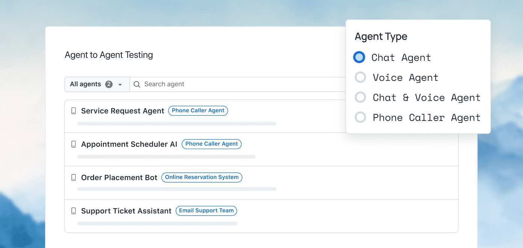Viewport: 523px width, 248px height.
Task: Click the Online Reservation System badge
Action: click(202, 177)
